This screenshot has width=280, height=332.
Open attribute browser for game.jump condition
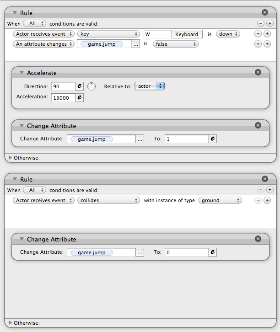pos(136,44)
